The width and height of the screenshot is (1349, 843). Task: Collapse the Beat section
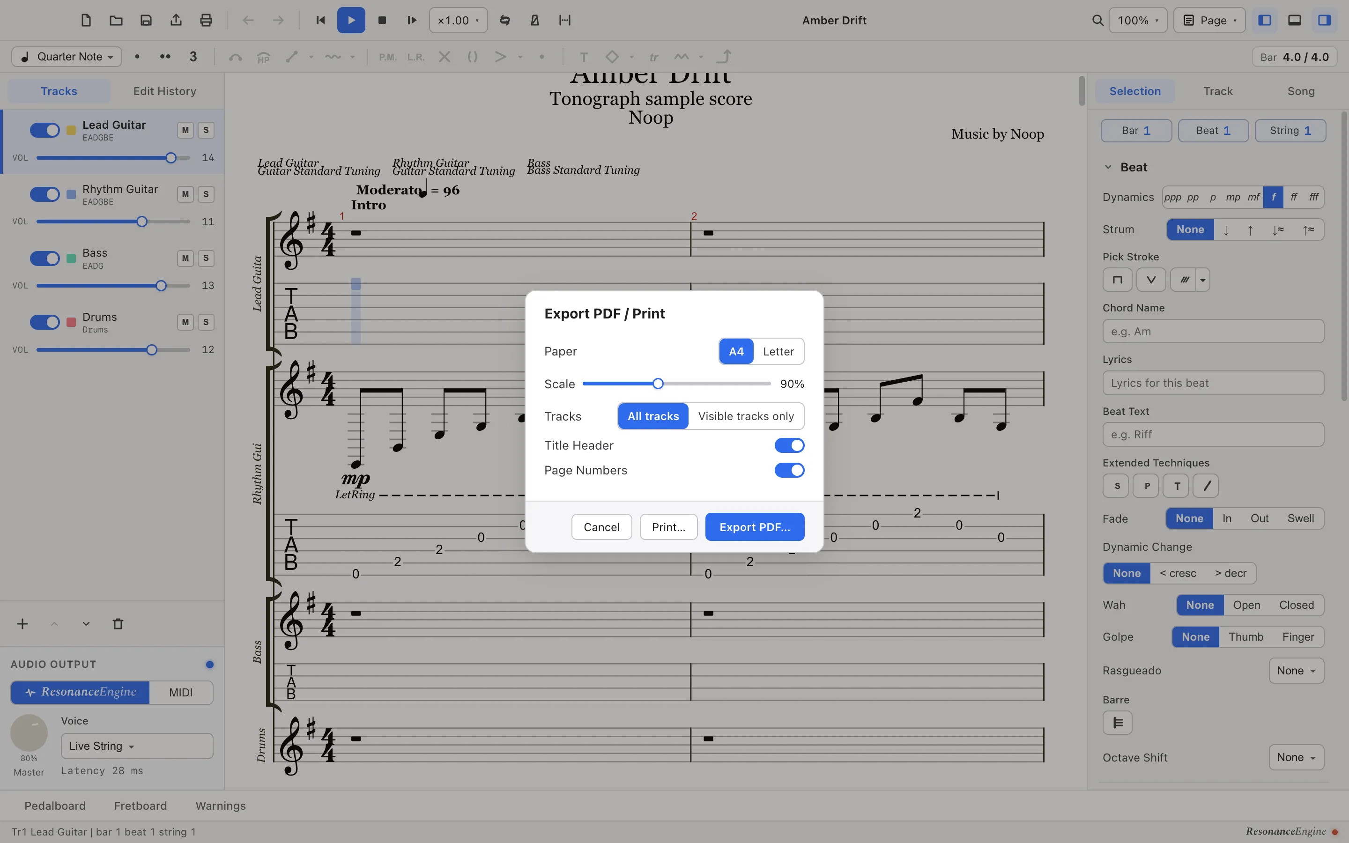click(1108, 167)
